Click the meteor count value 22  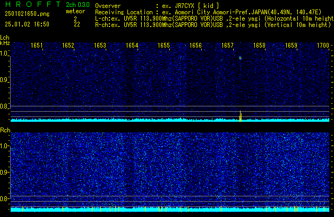click(x=77, y=24)
